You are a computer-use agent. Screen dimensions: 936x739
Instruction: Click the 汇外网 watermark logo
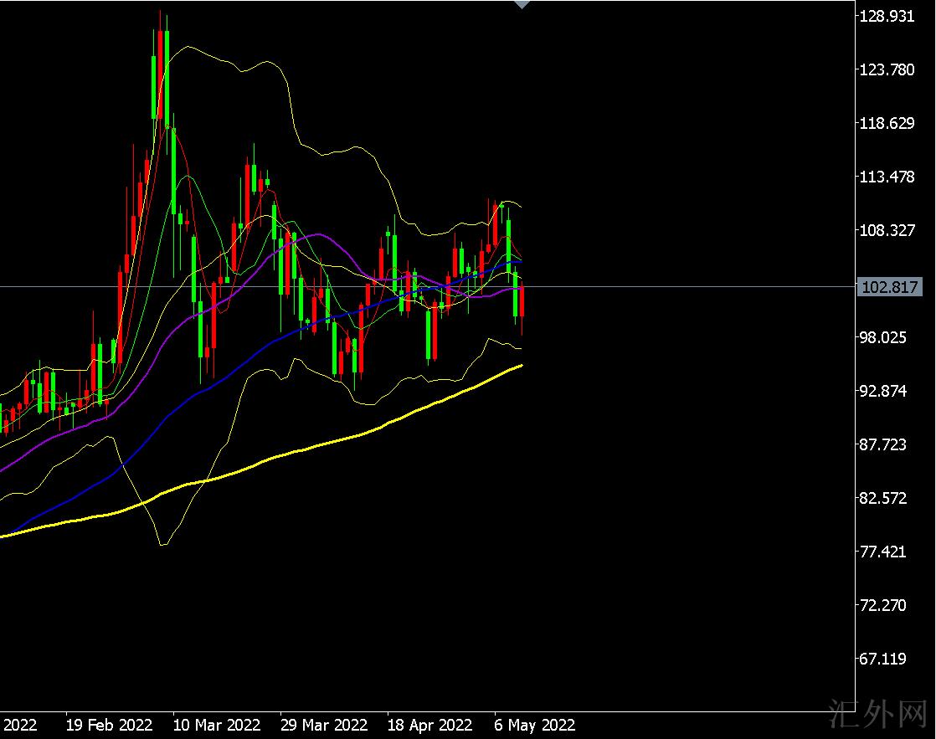[x=886, y=716]
